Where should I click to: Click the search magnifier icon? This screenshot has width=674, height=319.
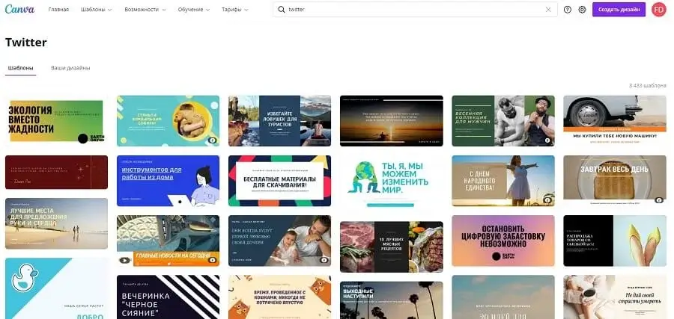(281, 10)
